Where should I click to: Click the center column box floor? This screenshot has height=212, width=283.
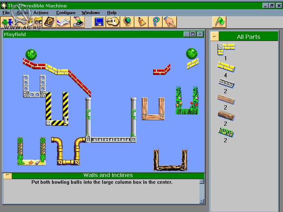111,140
